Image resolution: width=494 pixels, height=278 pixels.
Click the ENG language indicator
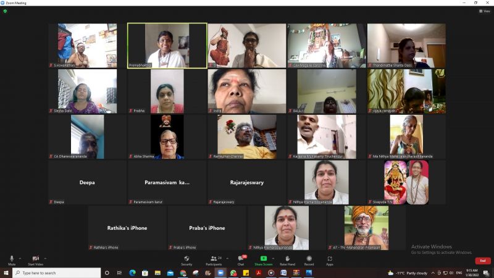[x=459, y=273]
